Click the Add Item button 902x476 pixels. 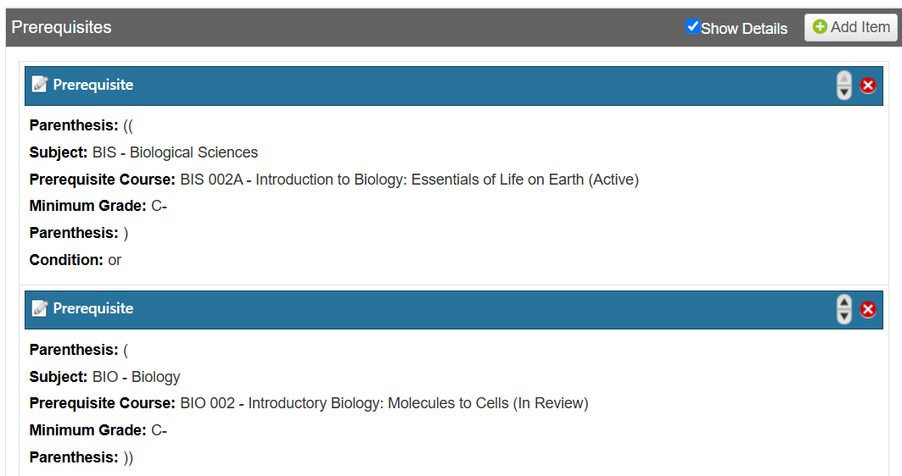point(851,27)
